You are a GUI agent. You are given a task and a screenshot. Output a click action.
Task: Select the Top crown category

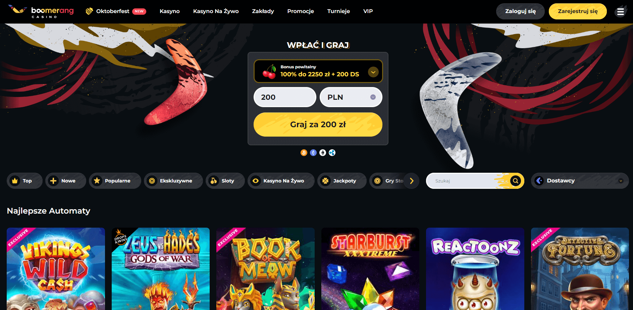pos(24,181)
